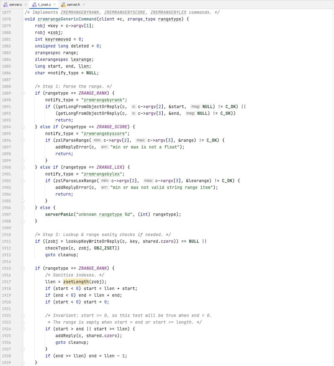Screen dimensions: 334x366
Task: Close the server.h tab
Action: pyautogui.click(x=84, y=4)
